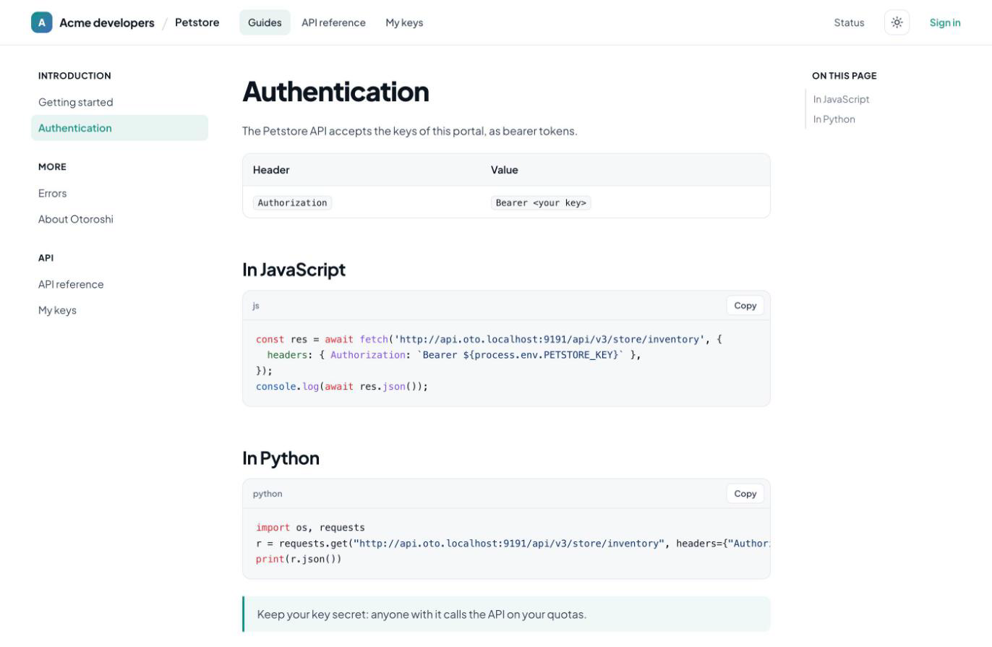The image size is (992, 647).
Task: Click the Value column heading
Action: pyautogui.click(x=504, y=170)
